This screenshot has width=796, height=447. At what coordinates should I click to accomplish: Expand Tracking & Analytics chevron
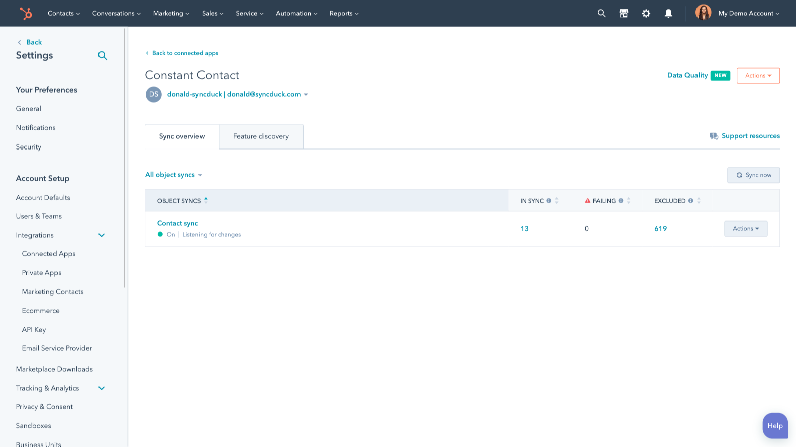tap(102, 388)
